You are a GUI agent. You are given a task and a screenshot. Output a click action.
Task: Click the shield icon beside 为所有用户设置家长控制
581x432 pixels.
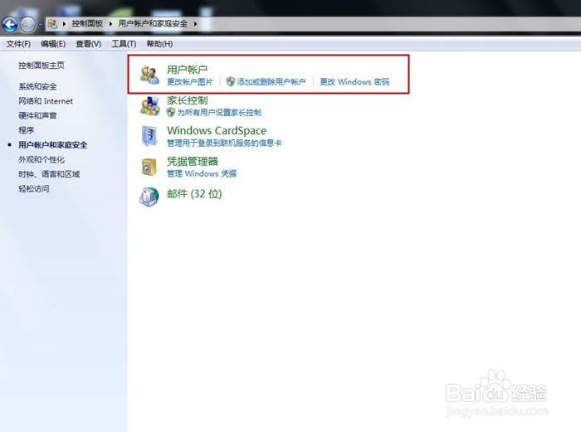(171, 112)
